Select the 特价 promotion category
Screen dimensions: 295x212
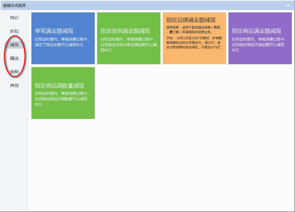(x=14, y=18)
